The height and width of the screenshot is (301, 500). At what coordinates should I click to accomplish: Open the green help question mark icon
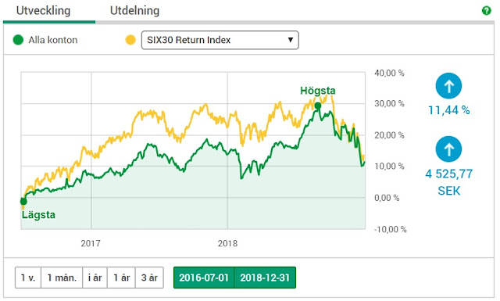tap(486, 11)
